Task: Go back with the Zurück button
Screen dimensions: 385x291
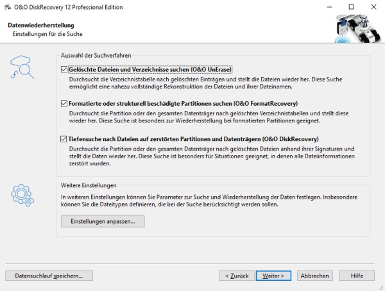Action: pos(237,276)
